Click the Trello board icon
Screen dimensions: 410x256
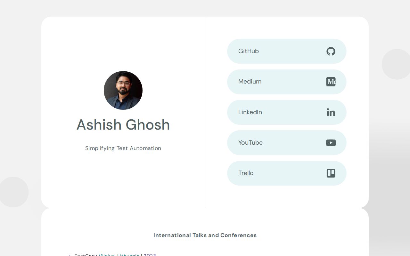[x=331, y=173]
